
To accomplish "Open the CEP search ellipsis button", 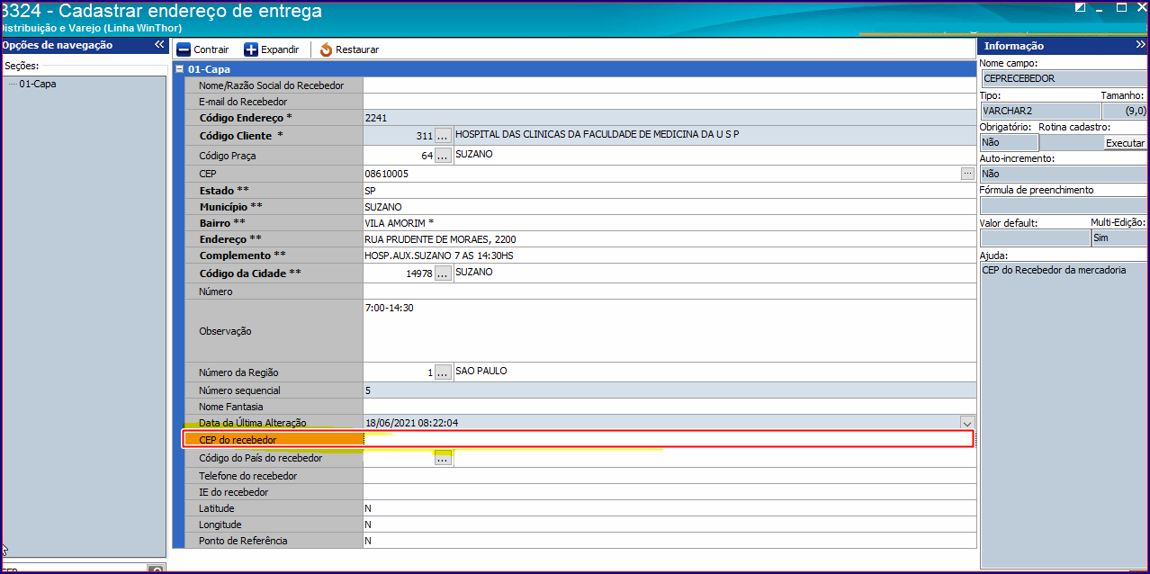I will click(967, 173).
